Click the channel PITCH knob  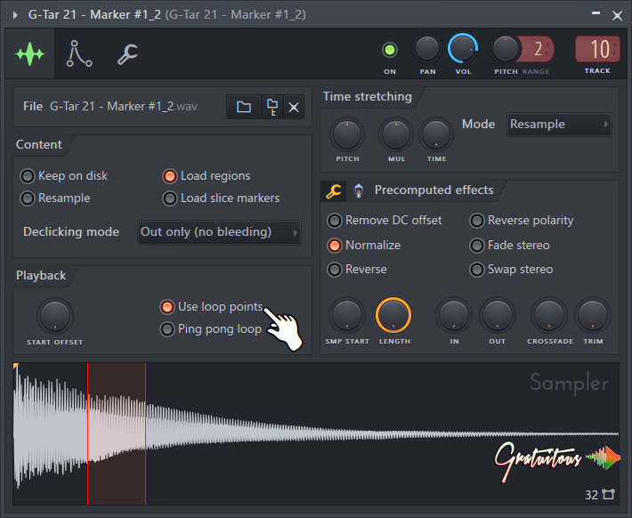pyautogui.click(x=505, y=49)
